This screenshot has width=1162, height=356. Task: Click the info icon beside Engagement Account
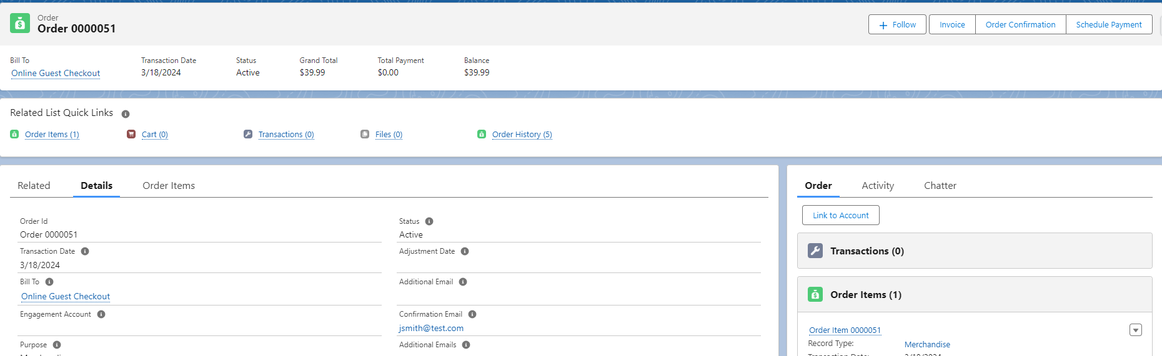click(x=101, y=314)
